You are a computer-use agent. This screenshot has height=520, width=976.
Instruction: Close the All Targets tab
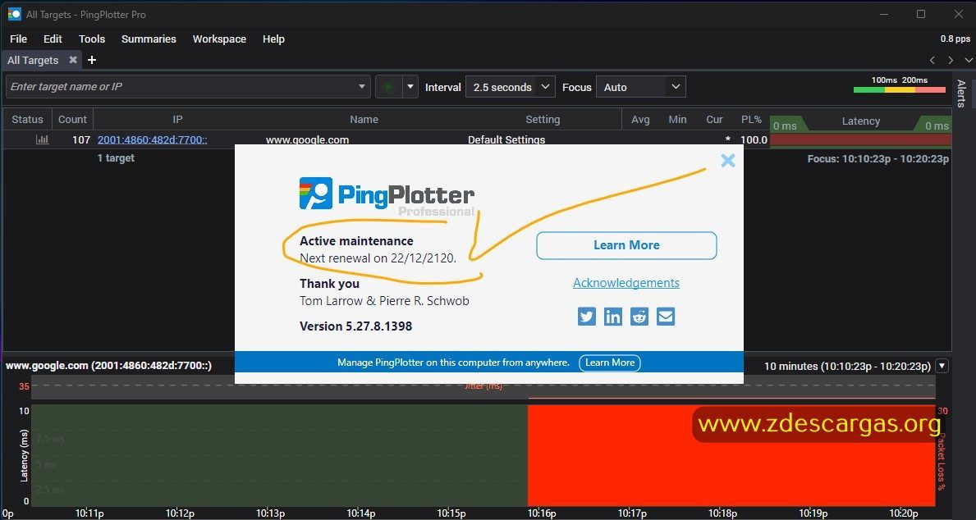[73, 60]
